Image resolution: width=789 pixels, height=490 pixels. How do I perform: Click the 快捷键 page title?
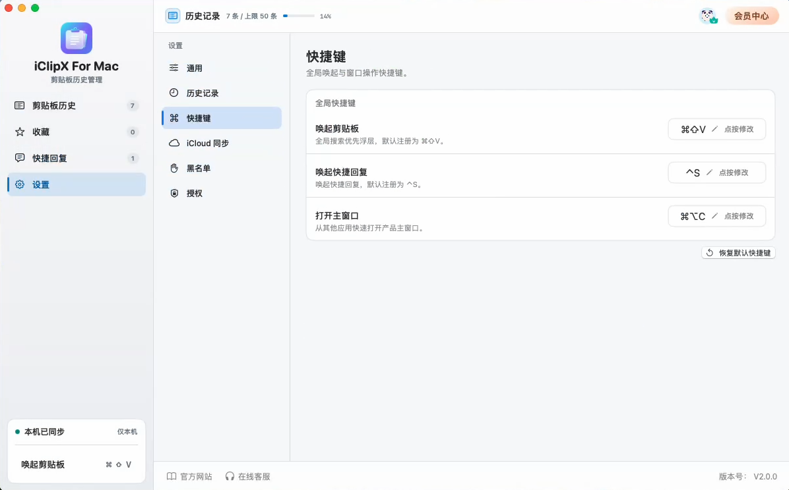tap(326, 57)
